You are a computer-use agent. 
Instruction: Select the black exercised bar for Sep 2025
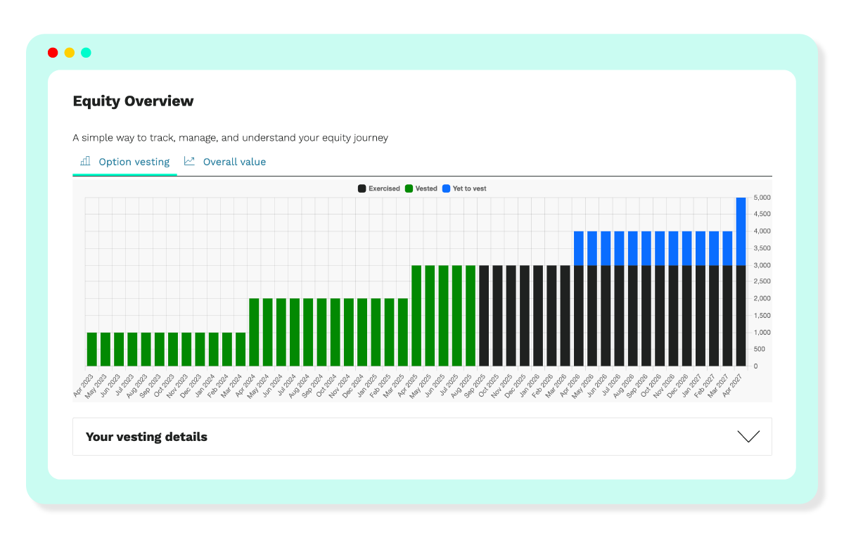tap(484, 315)
